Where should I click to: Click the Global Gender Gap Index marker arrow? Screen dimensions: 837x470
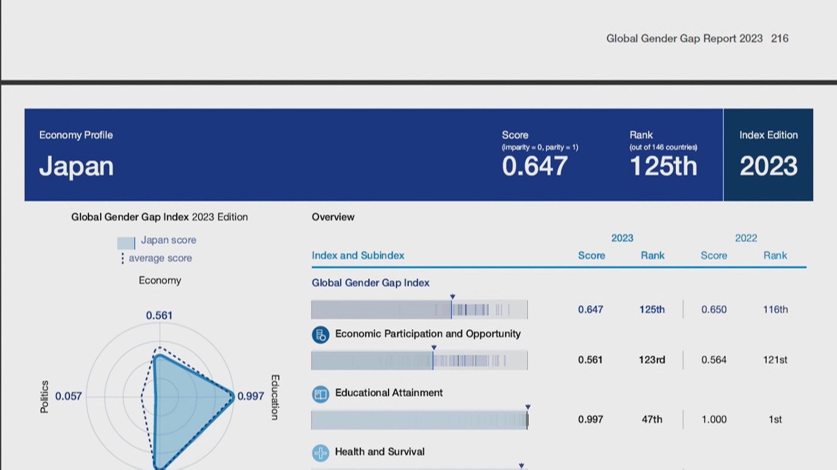coord(452,296)
